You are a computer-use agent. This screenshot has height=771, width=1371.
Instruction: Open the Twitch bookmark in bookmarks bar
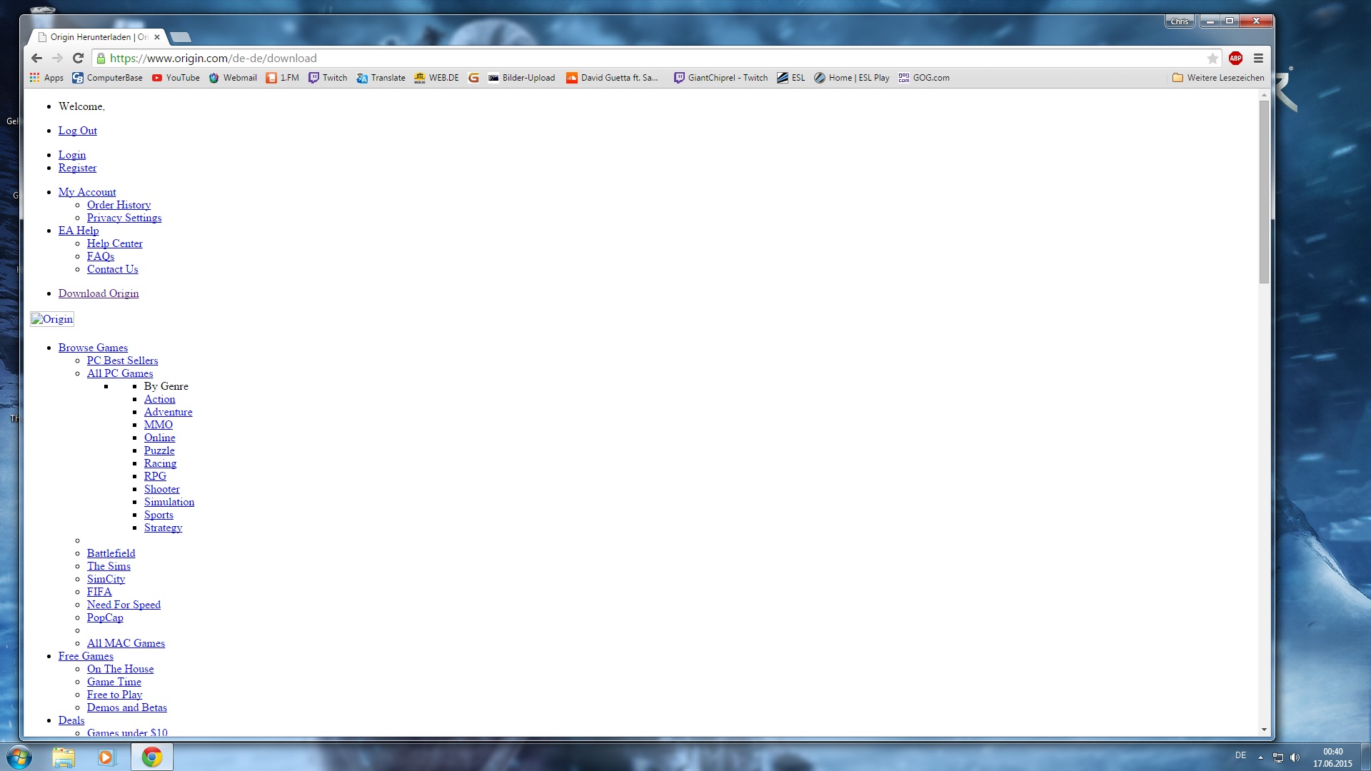coord(328,78)
